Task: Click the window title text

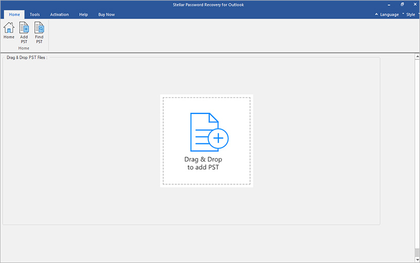Action: click(x=208, y=5)
